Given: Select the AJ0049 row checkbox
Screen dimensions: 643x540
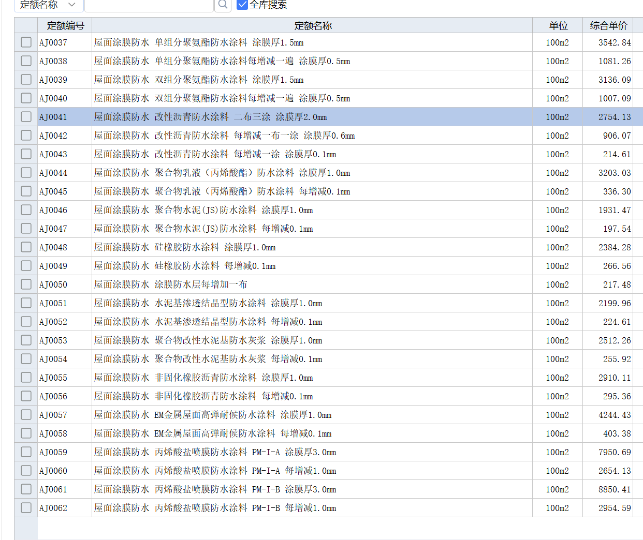Looking at the screenshot, I should point(26,266).
